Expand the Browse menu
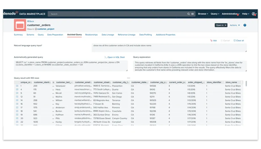261x149 pixels. 203,14
